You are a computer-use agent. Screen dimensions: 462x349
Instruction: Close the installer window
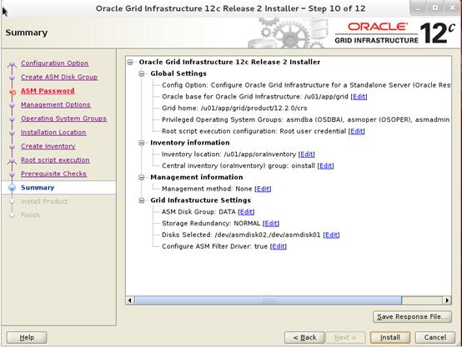point(452,8)
